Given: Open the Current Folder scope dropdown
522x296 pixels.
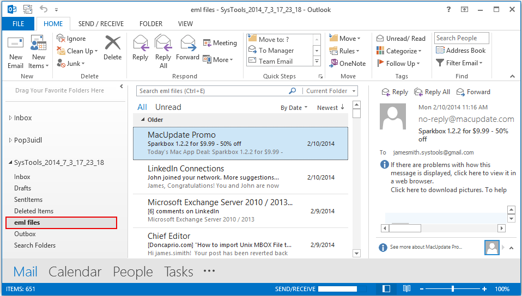Looking at the screenshot, I should coord(330,91).
